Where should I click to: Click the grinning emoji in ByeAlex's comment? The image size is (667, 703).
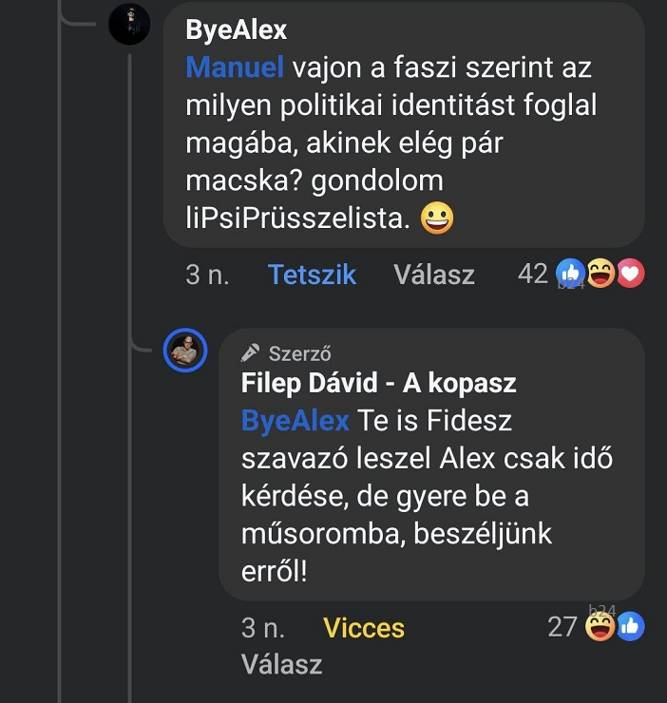click(437, 219)
